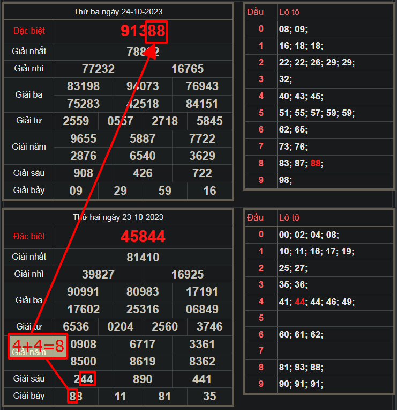
Task: Select Giải ba number 83198
Action: tap(84, 86)
